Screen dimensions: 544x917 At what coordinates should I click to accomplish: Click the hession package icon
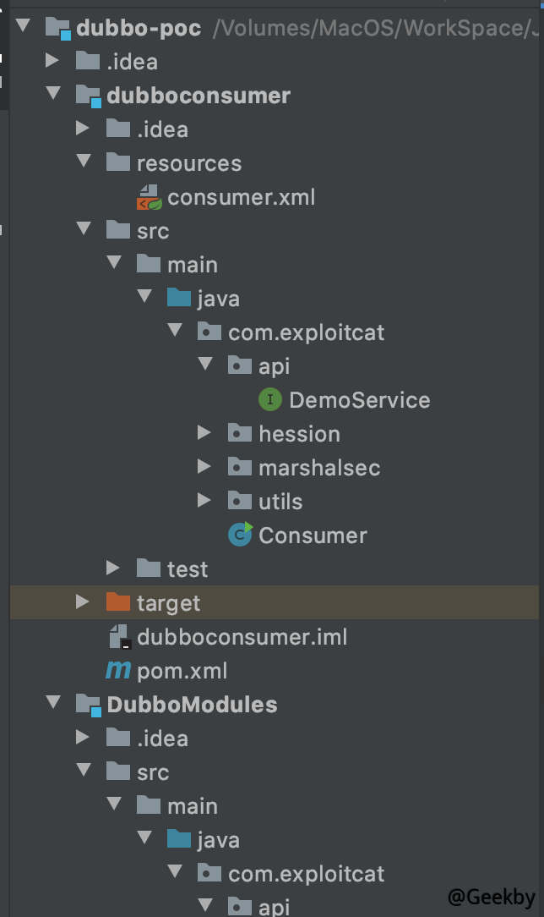click(x=241, y=434)
